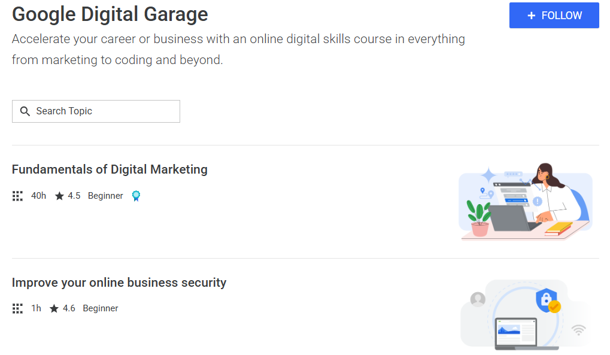The width and height of the screenshot is (610, 355).
Task: Open the Fundamentals of Digital Marketing course
Action: (x=110, y=169)
